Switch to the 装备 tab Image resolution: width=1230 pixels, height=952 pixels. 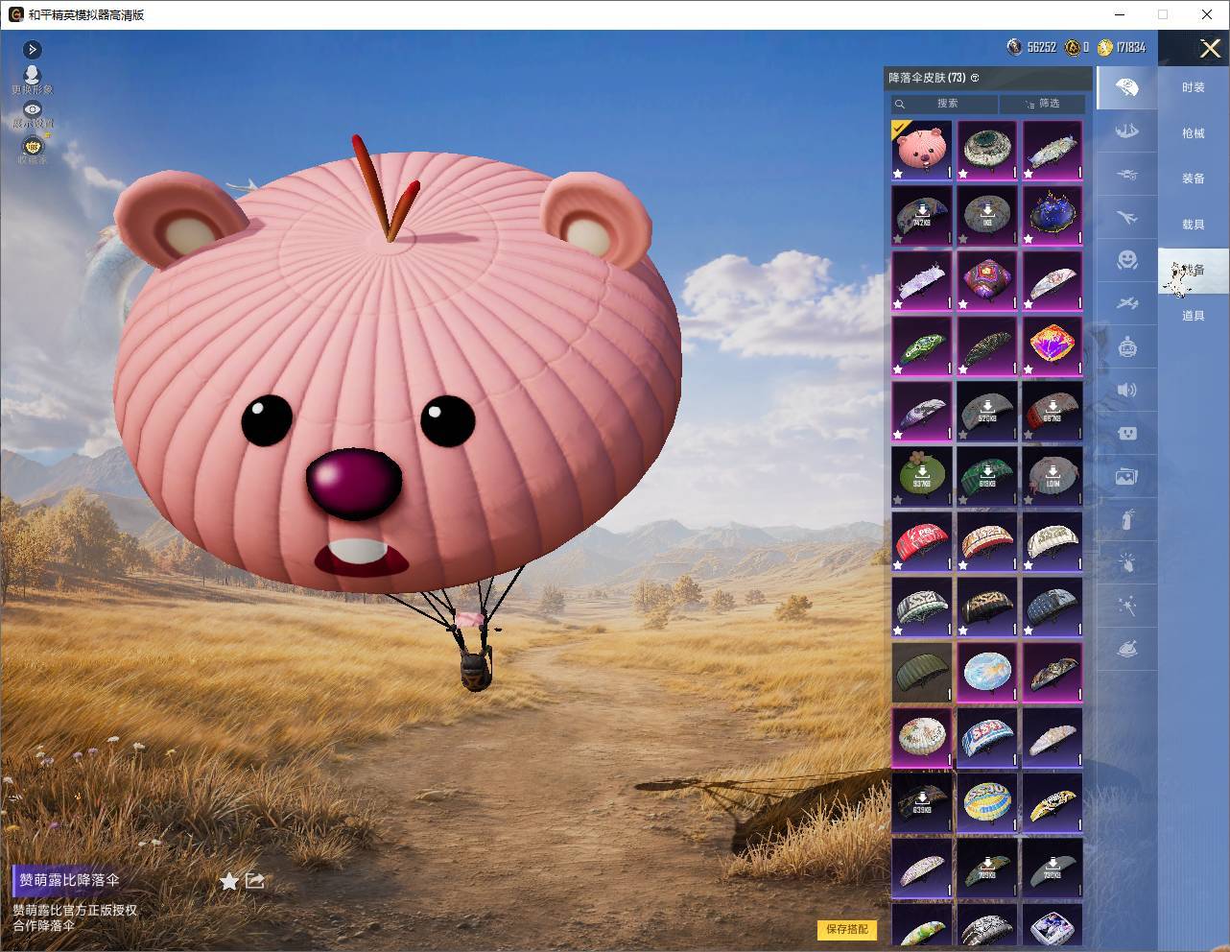pyautogui.click(x=1194, y=178)
